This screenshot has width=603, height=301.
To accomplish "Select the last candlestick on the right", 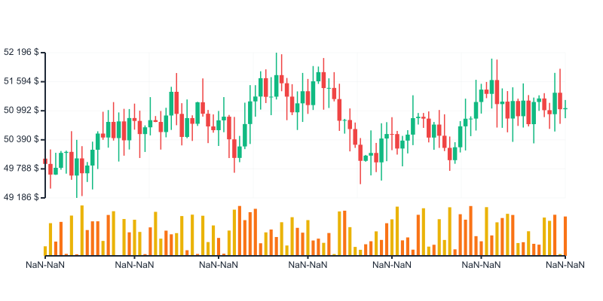I will click(565, 108).
